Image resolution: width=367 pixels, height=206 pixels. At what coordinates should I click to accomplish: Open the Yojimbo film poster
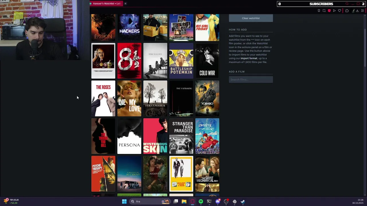207,98
